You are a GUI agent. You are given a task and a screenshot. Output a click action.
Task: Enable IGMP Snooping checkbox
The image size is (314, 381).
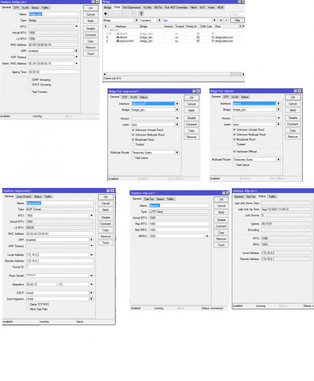click(x=30, y=80)
